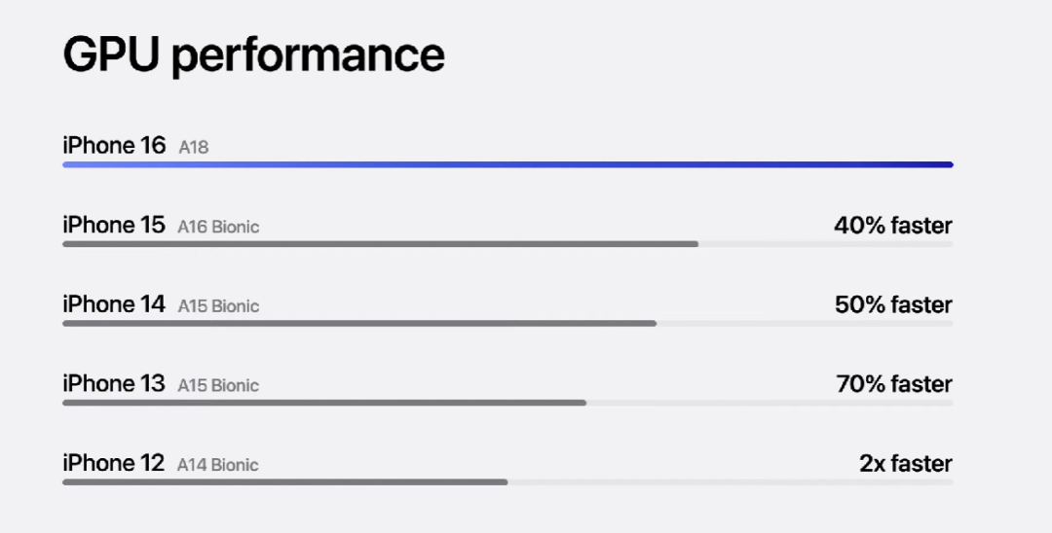
Task: Select the iPhone 12 label
Action: [114, 463]
